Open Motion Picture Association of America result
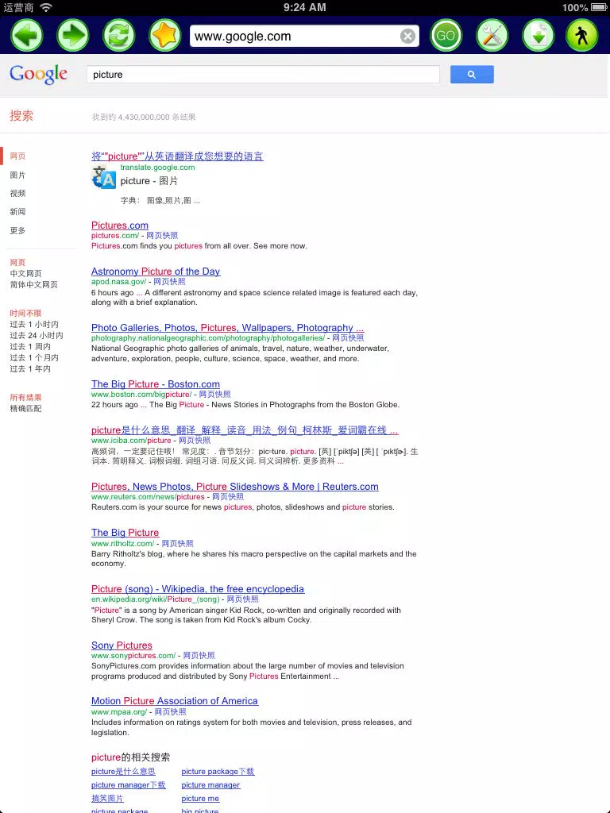This screenshot has width=610, height=813. (175, 701)
